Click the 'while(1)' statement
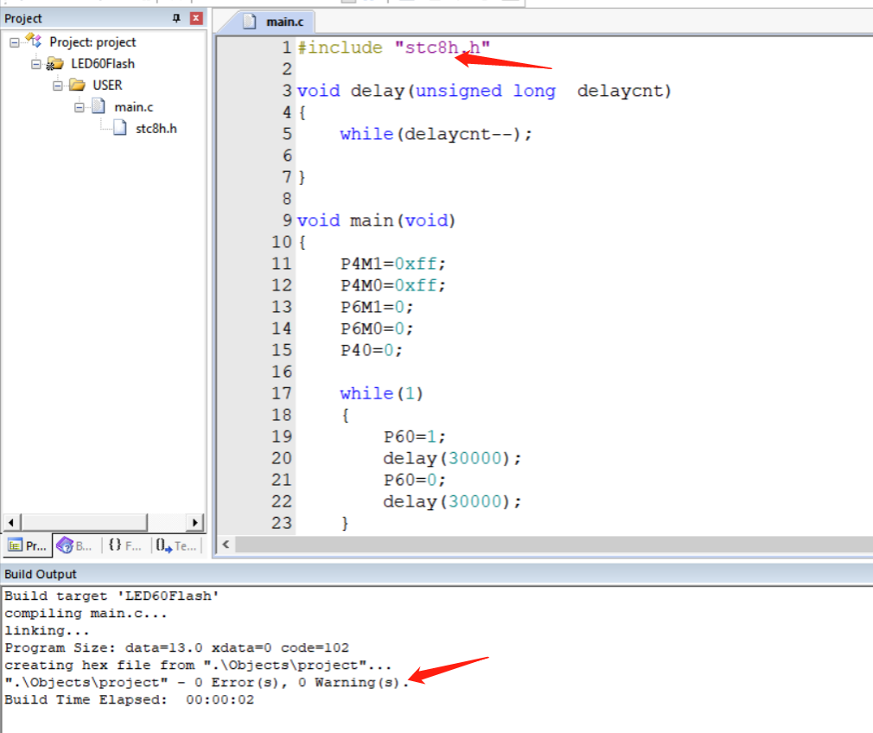Screen dimensions: 873x733 (382, 394)
